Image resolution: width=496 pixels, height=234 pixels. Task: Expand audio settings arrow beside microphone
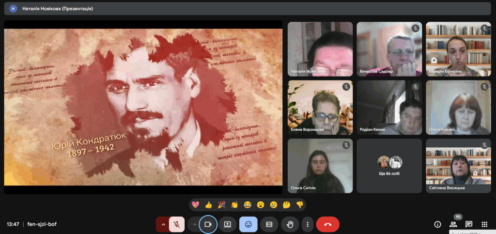[163, 224]
